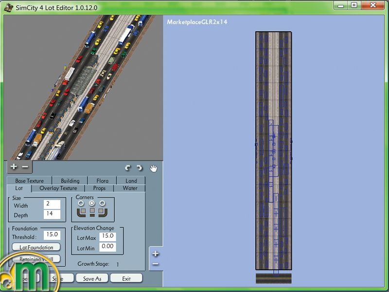This screenshot has width=389, height=292.
Task: Select the left corner radio button
Action: pos(81,203)
